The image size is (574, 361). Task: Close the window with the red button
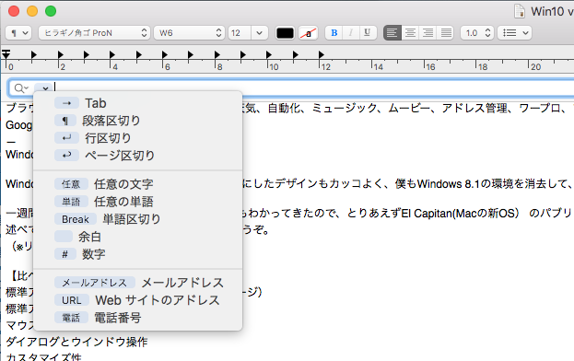coord(14,11)
